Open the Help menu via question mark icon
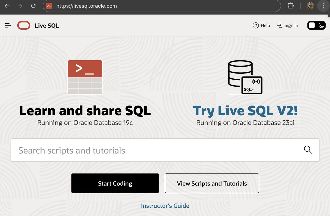 [x=255, y=25]
